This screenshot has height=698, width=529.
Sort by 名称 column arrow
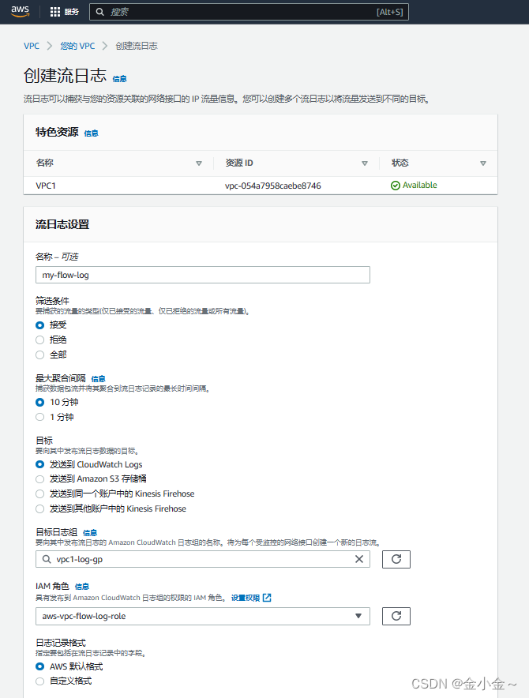[x=199, y=163]
